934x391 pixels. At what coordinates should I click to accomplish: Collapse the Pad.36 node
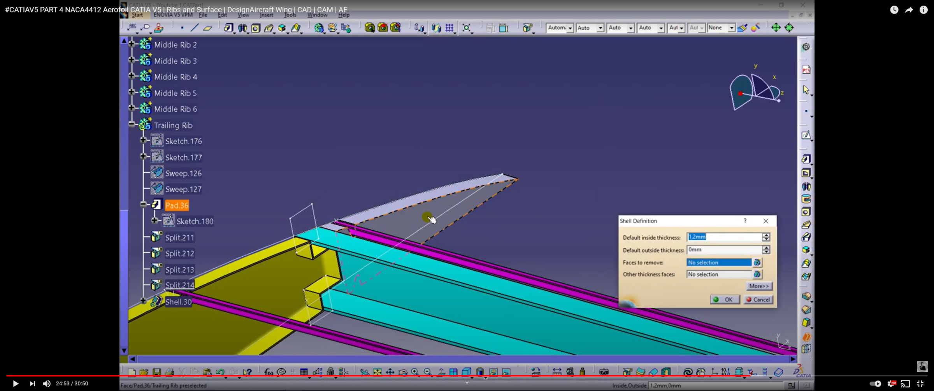pyautogui.click(x=143, y=205)
